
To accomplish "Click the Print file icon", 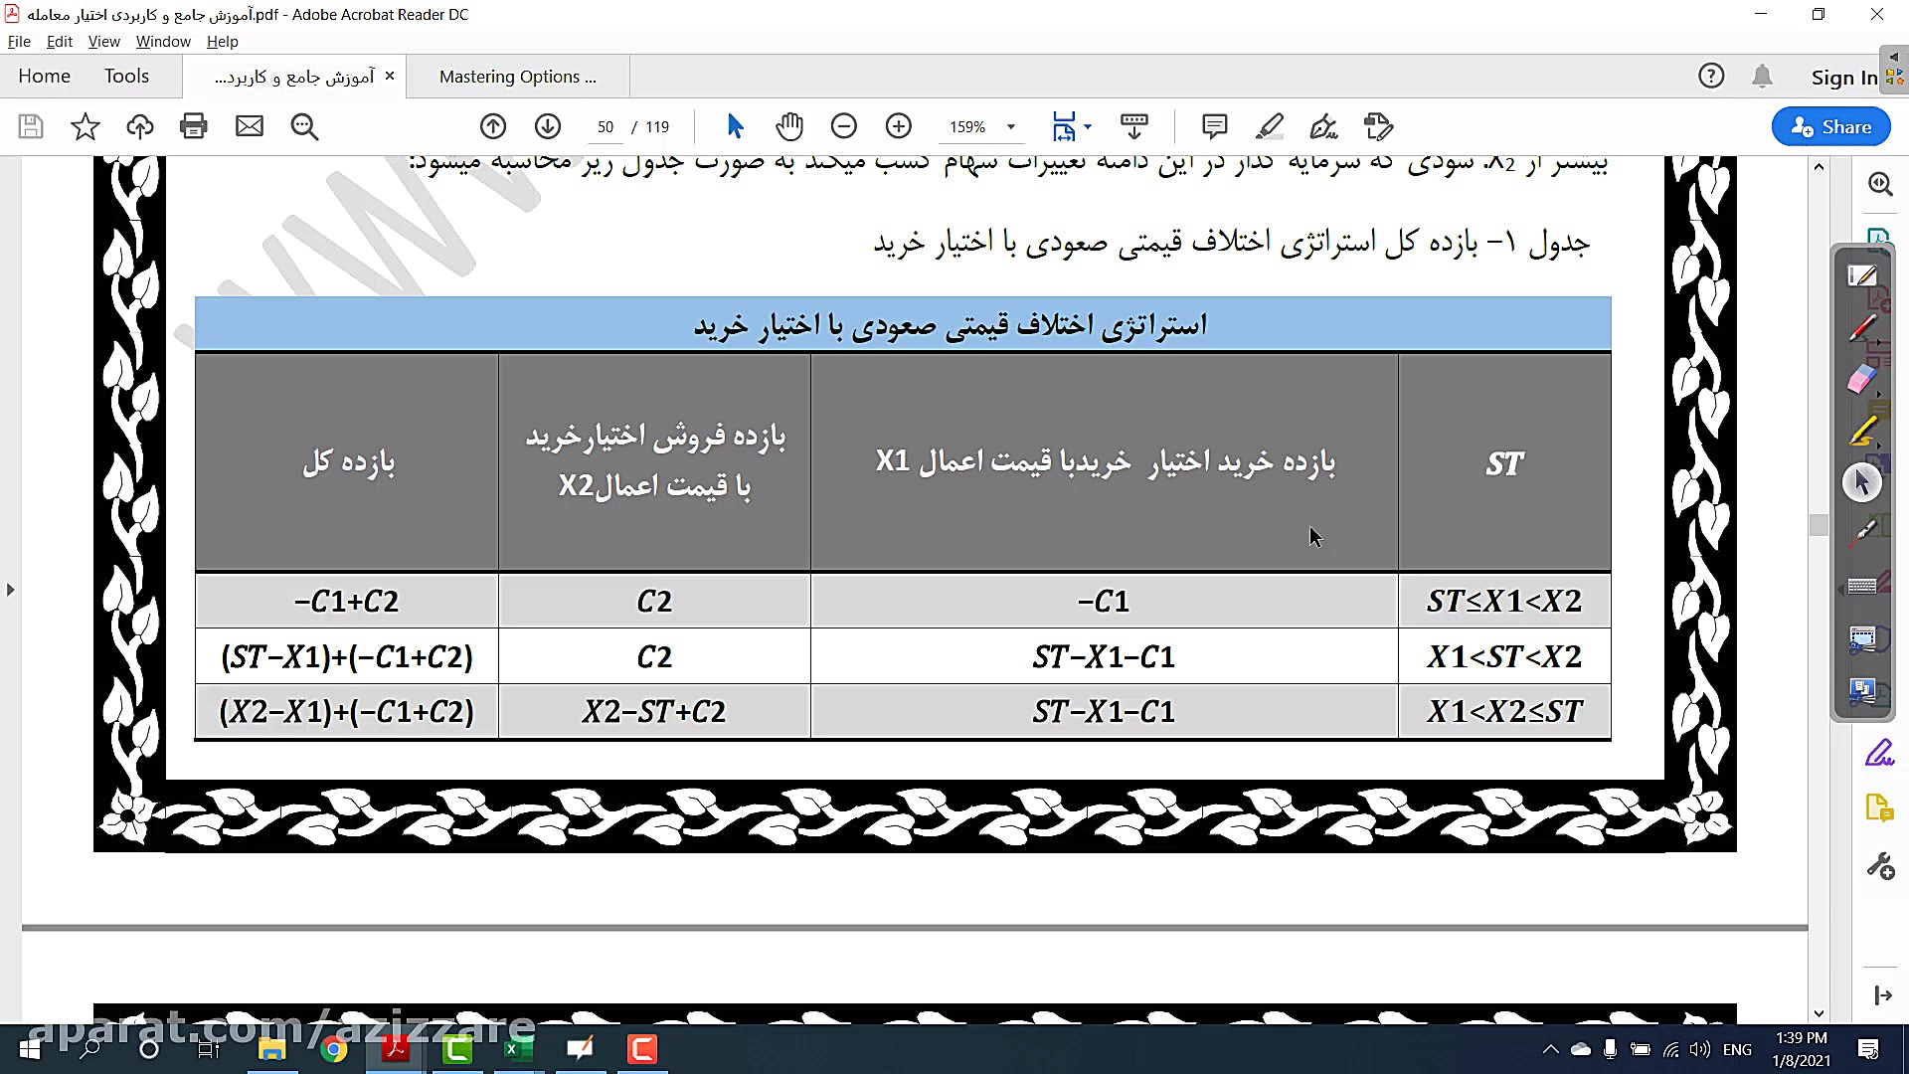I will click(x=194, y=126).
